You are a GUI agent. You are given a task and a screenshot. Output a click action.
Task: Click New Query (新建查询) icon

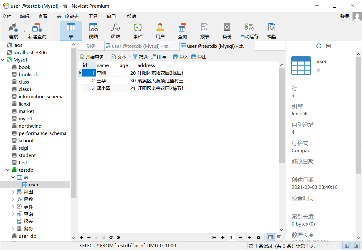click(x=37, y=31)
